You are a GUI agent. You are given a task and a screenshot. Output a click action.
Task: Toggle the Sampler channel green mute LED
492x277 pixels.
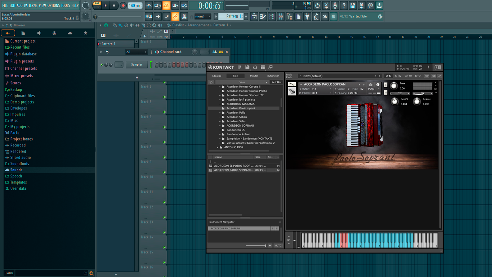[102, 65]
